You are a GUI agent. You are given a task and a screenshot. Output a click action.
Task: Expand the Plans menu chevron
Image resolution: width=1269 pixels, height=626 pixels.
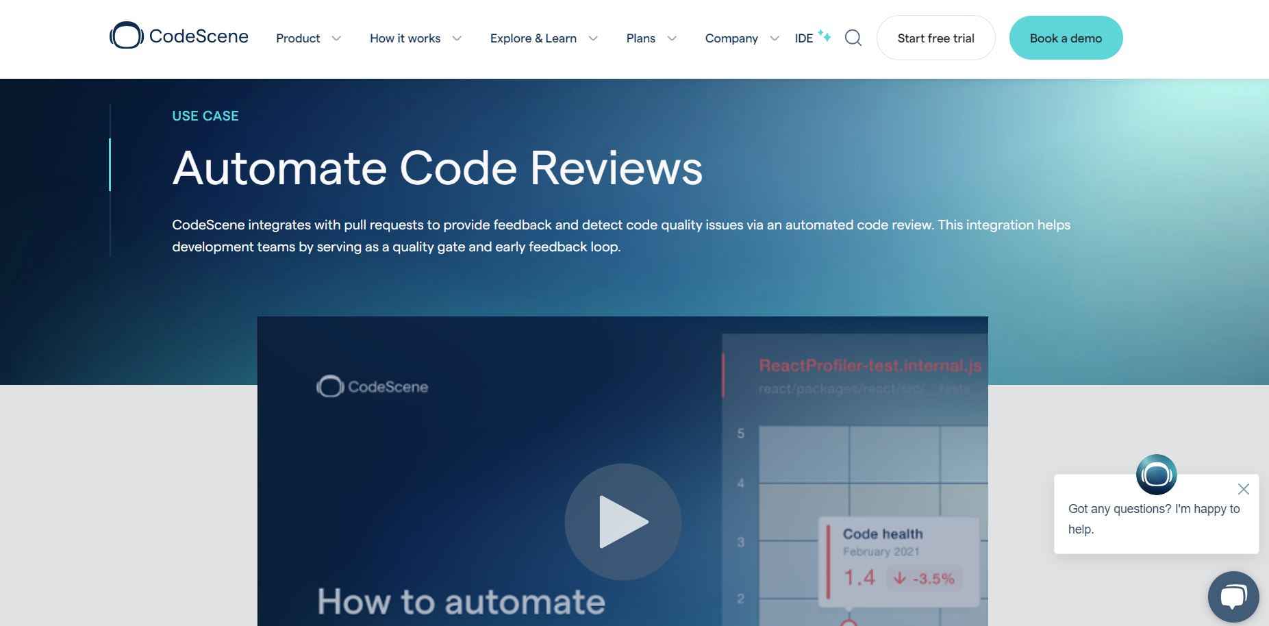coord(672,38)
